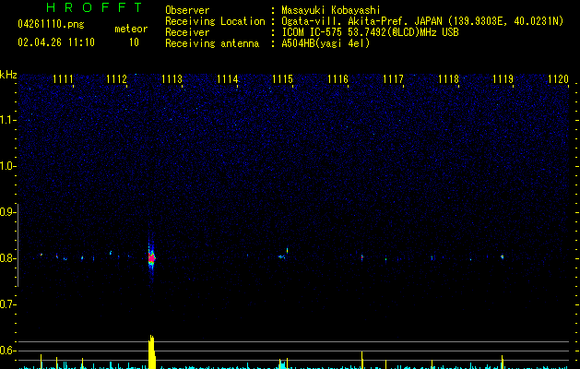Screen dimensions: 580x369
Task: Click observer name Masayuki Kobayashi
Action: pyautogui.click(x=331, y=10)
